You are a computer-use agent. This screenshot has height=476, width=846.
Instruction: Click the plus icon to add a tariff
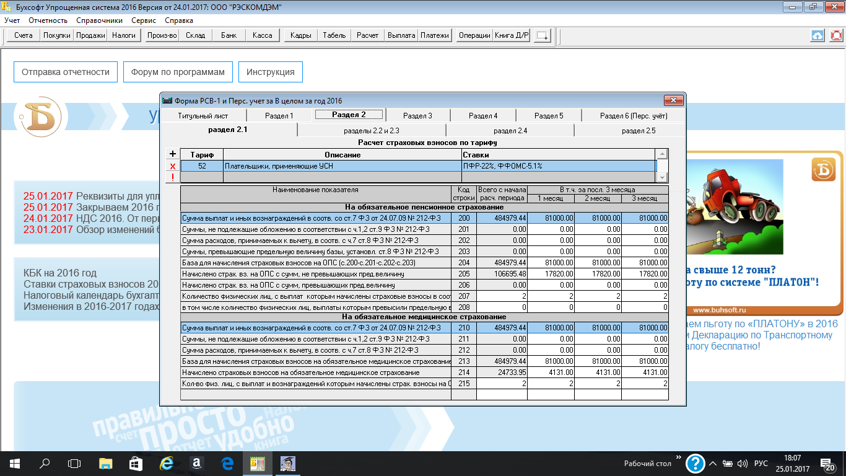tap(173, 154)
